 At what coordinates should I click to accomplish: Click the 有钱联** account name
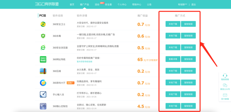183,5
